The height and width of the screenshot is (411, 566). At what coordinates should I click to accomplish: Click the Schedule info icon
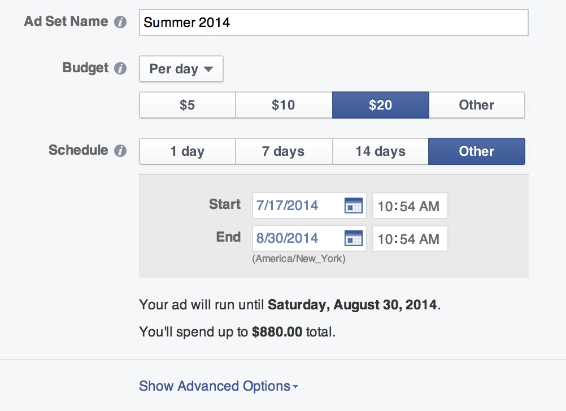tap(120, 151)
